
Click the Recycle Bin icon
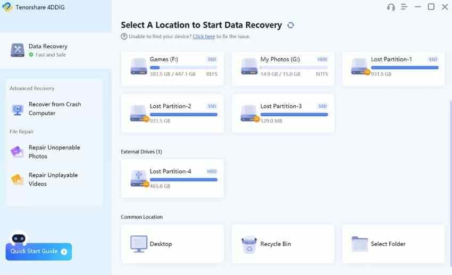[x=249, y=245]
